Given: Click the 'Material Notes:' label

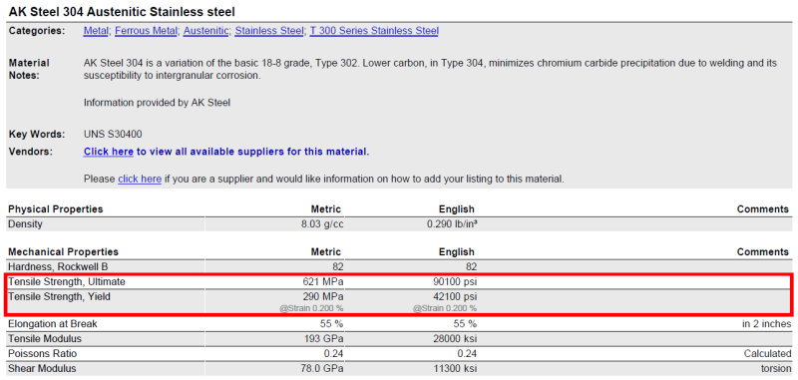Looking at the screenshot, I should (x=29, y=69).
